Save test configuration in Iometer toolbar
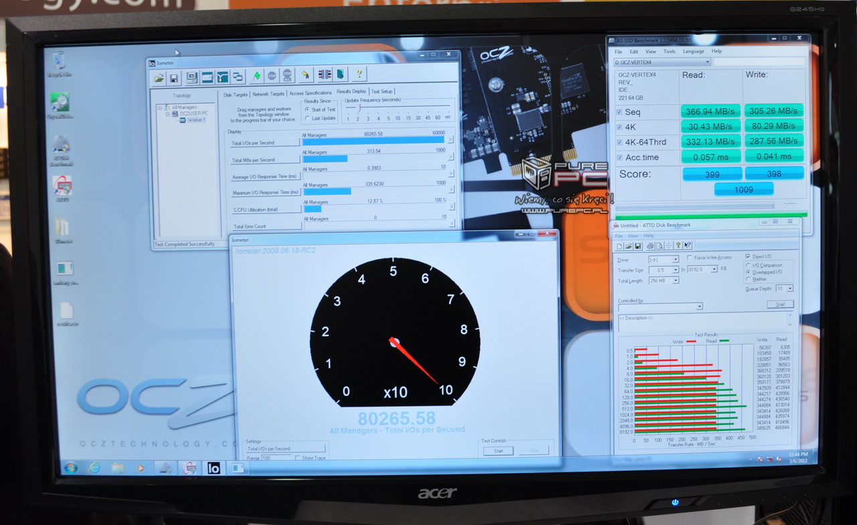The image size is (857, 525). (174, 78)
